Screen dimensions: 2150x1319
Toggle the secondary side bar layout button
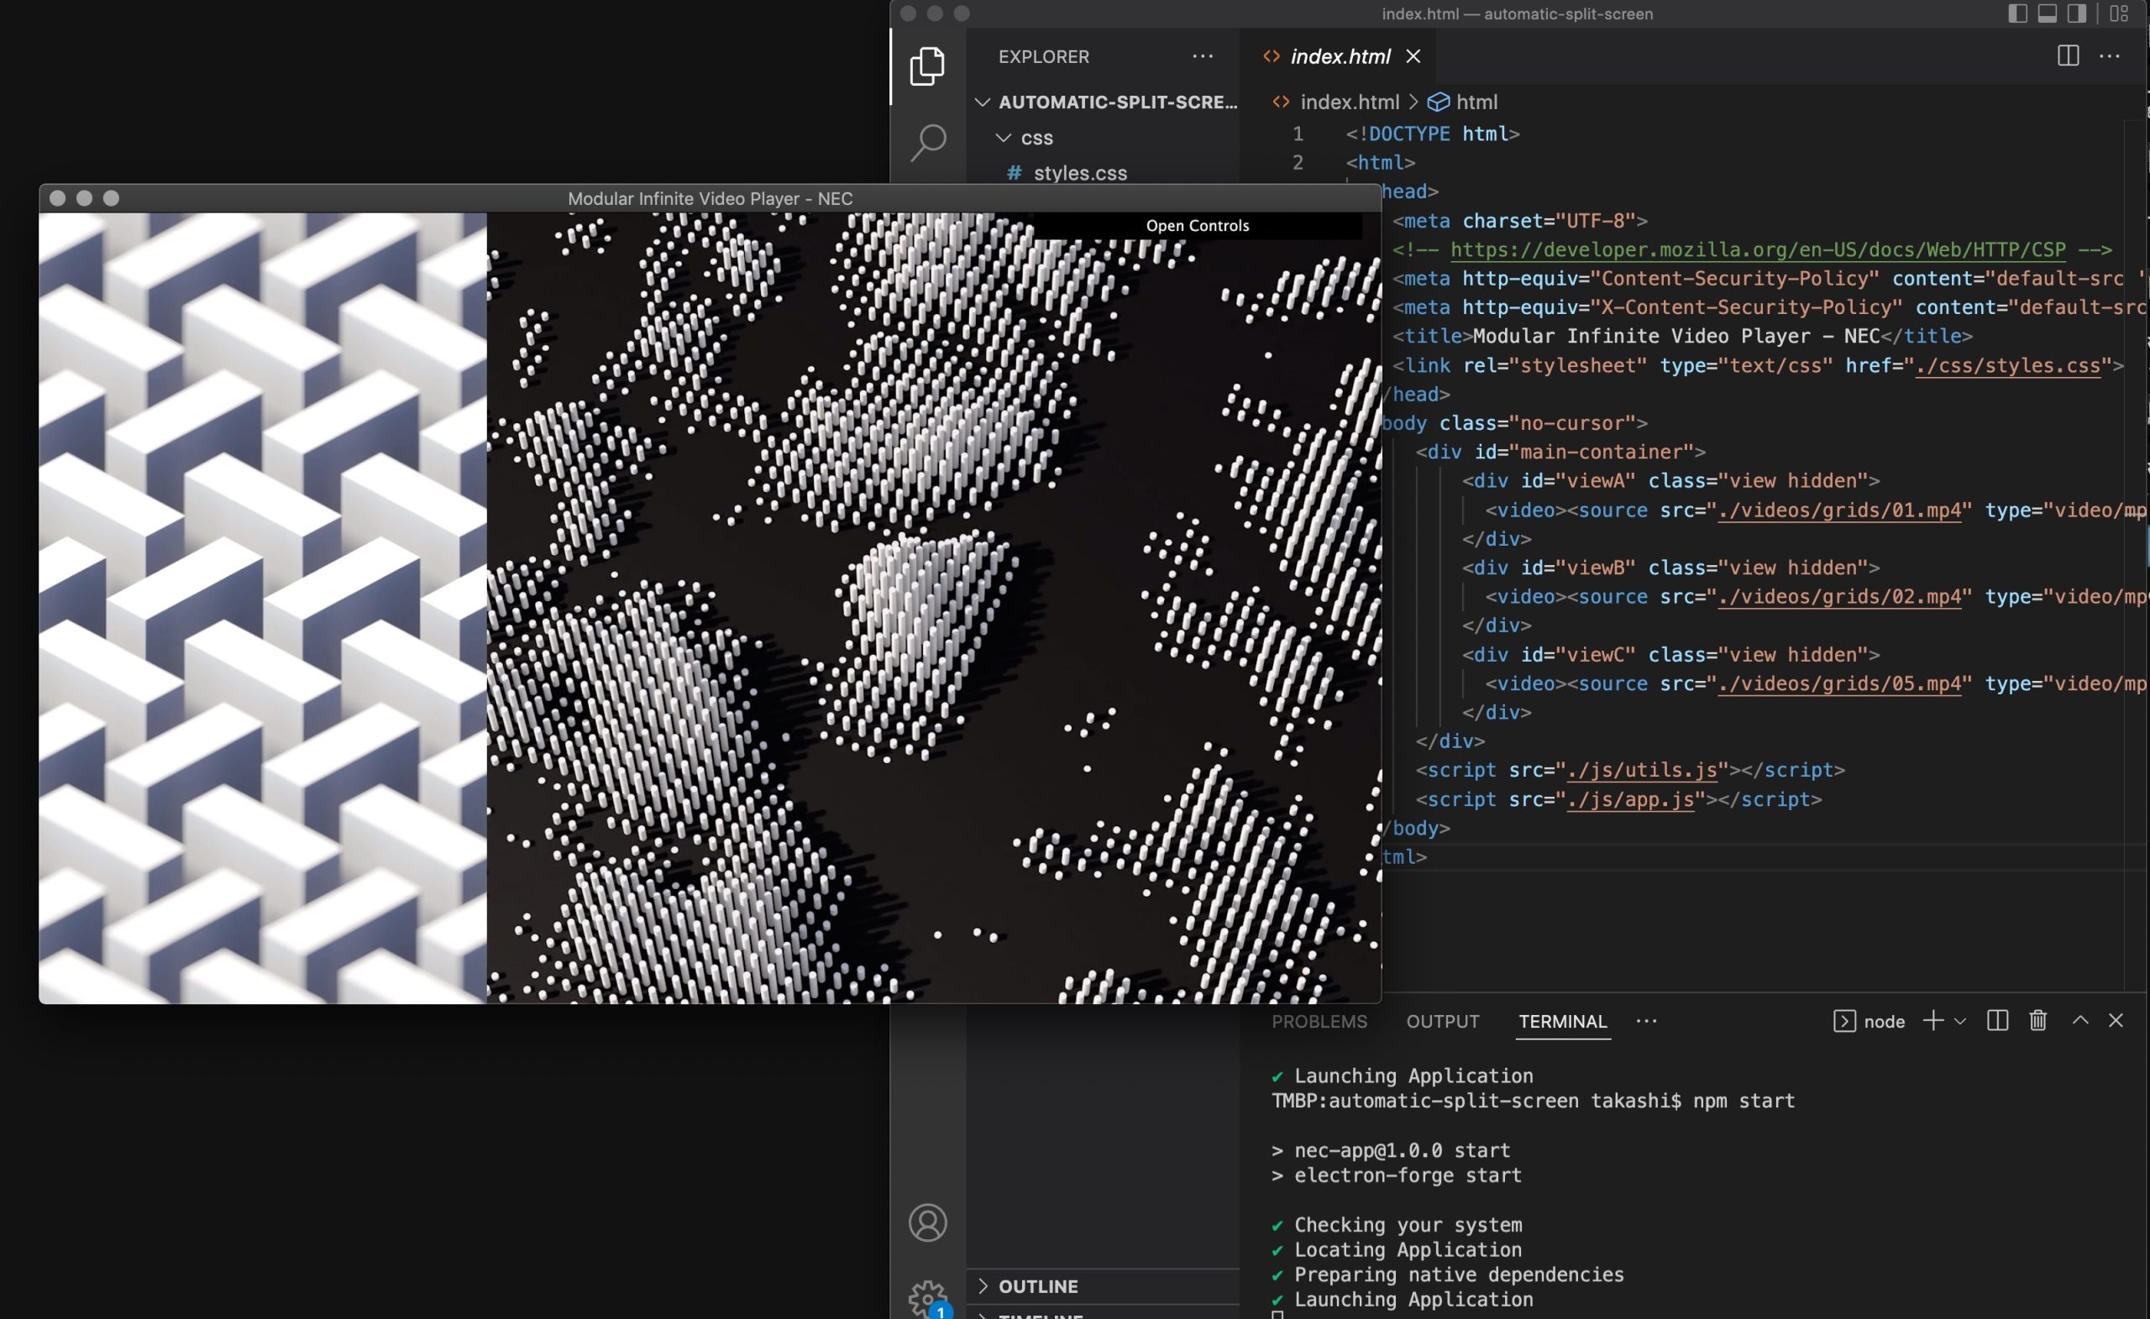pyautogui.click(x=2077, y=14)
